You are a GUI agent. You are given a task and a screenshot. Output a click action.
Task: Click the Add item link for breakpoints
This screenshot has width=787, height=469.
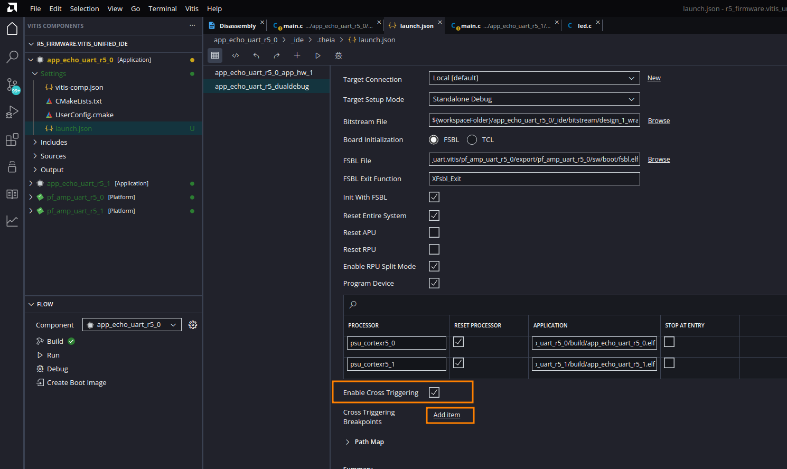(446, 415)
